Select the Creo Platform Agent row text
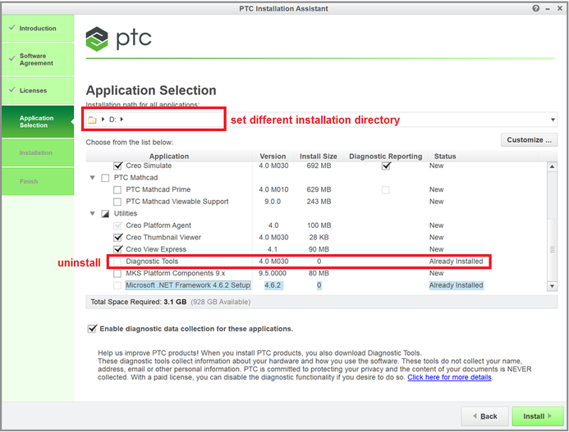 158,225
